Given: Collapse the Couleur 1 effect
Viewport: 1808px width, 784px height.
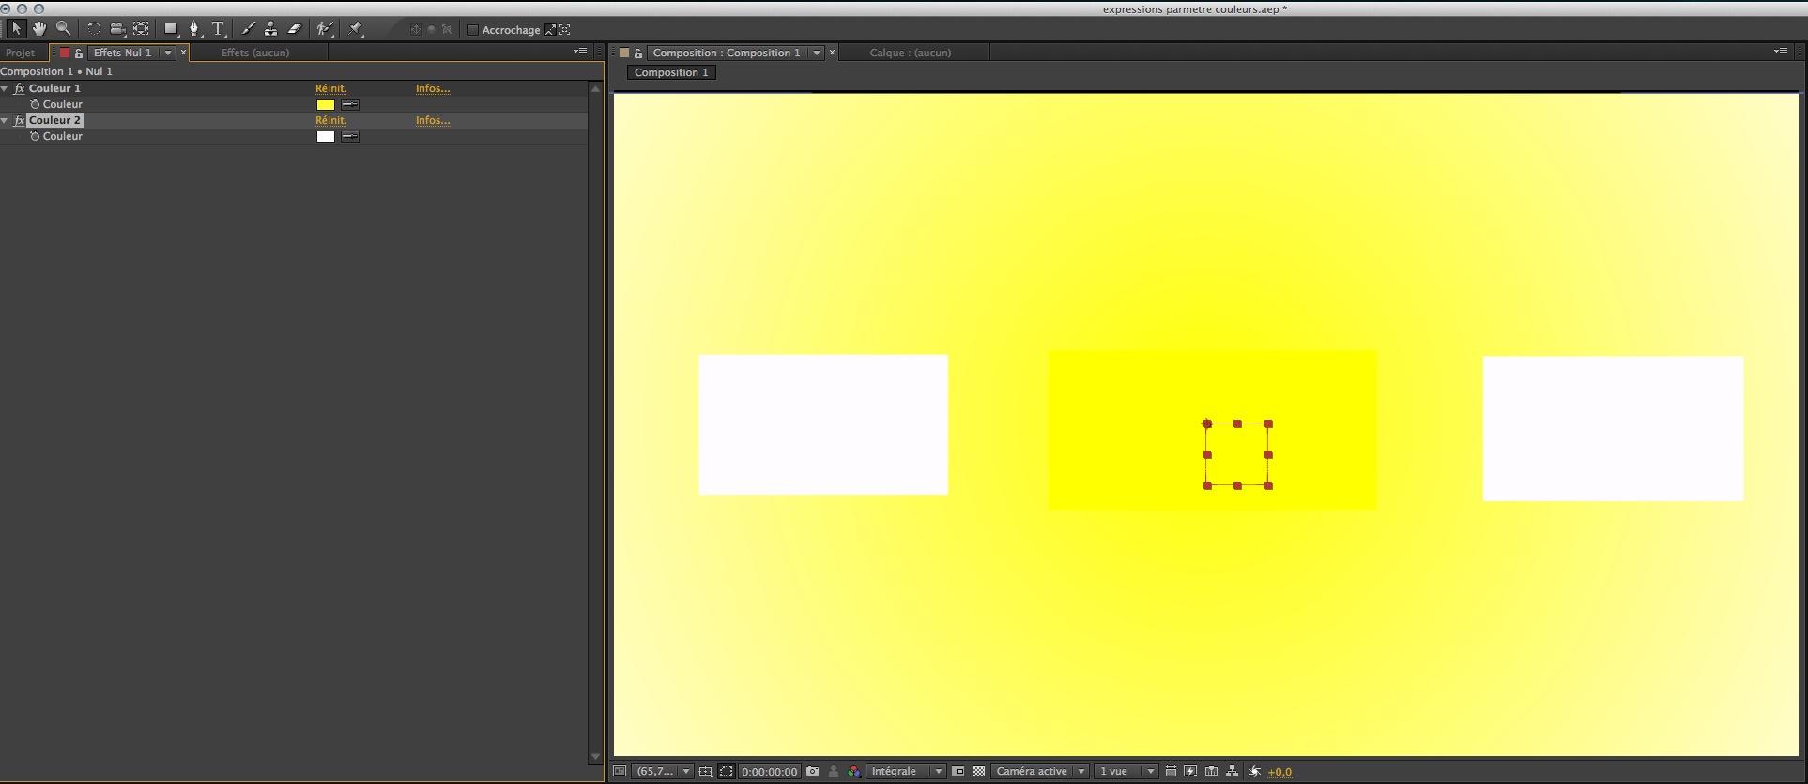Looking at the screenshot, I should coord(5,88).
